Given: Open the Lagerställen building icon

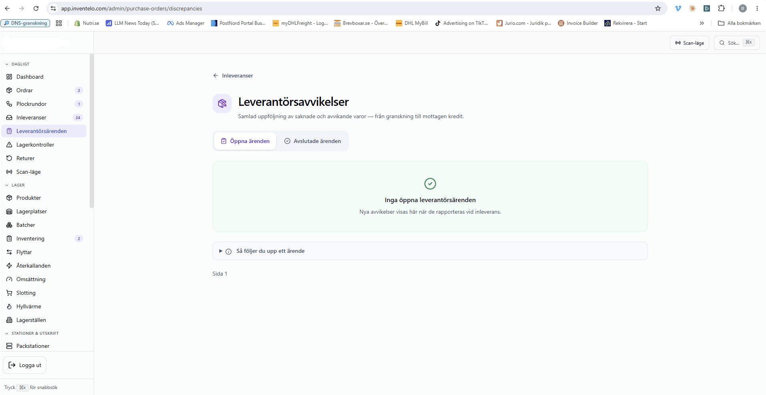Looking at the screenshot, I should pos(9,320).
